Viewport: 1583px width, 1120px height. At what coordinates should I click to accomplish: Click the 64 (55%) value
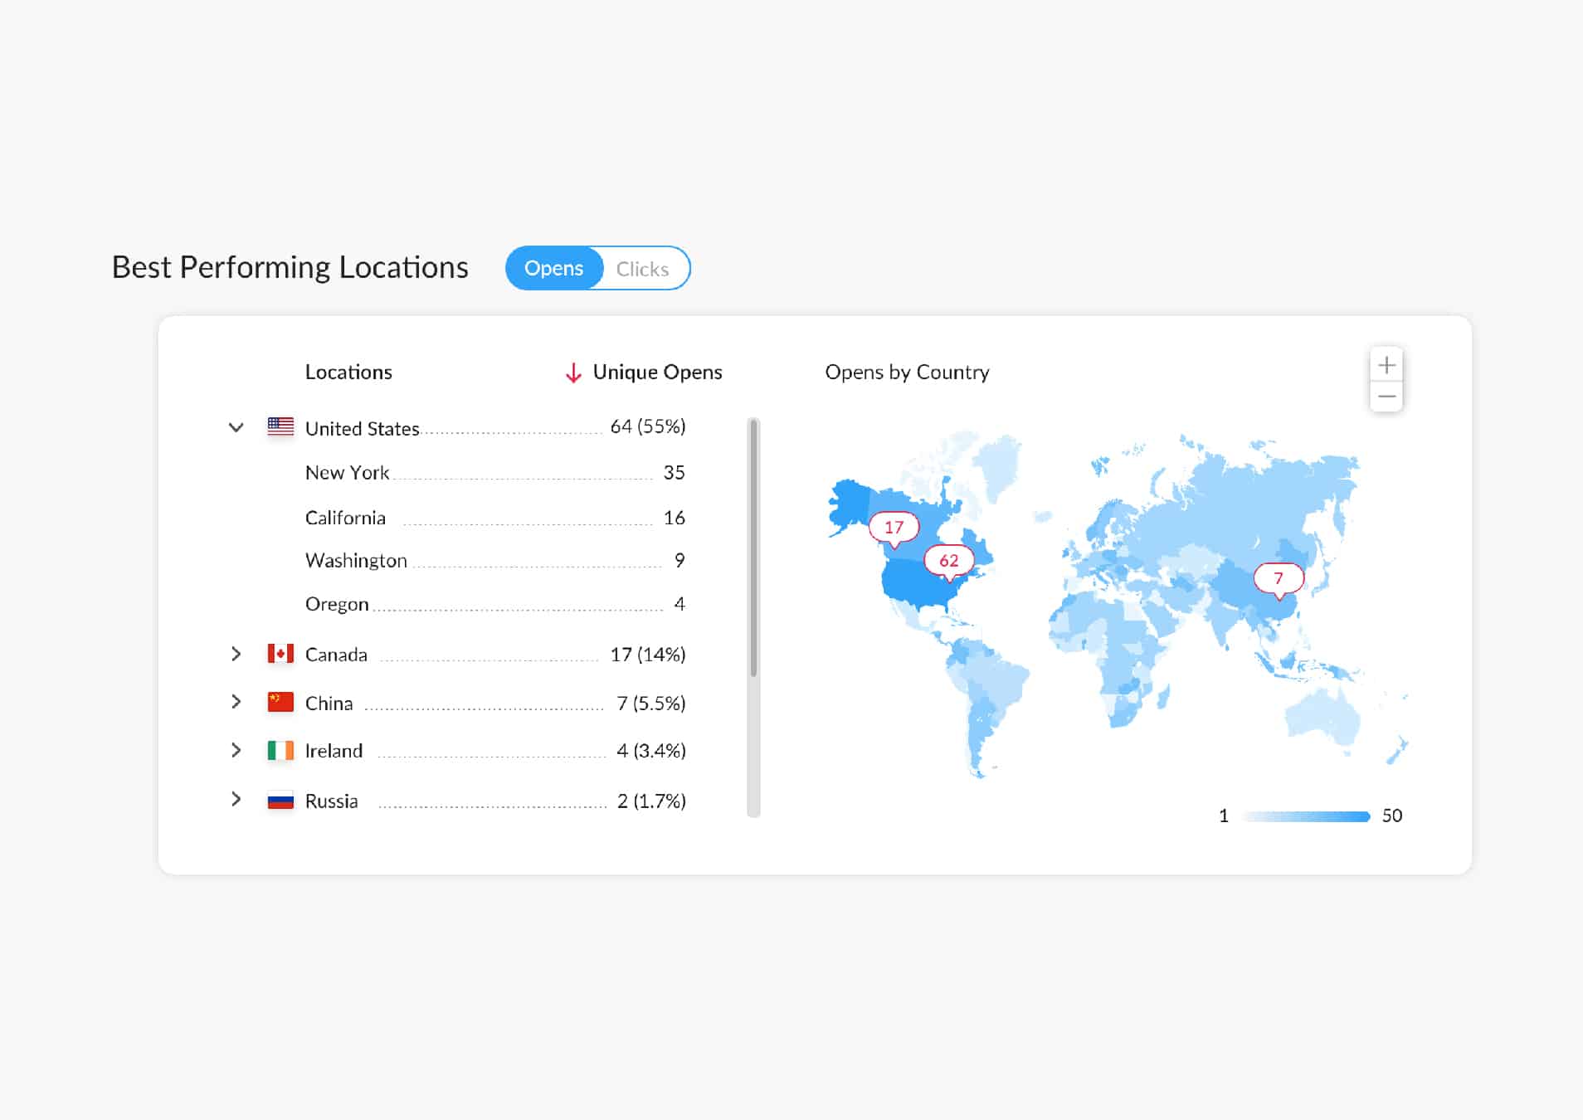pos(648,426)
